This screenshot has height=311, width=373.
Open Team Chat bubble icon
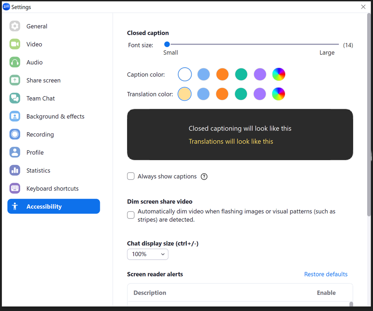pyautogui.click(x=15, y=98)
